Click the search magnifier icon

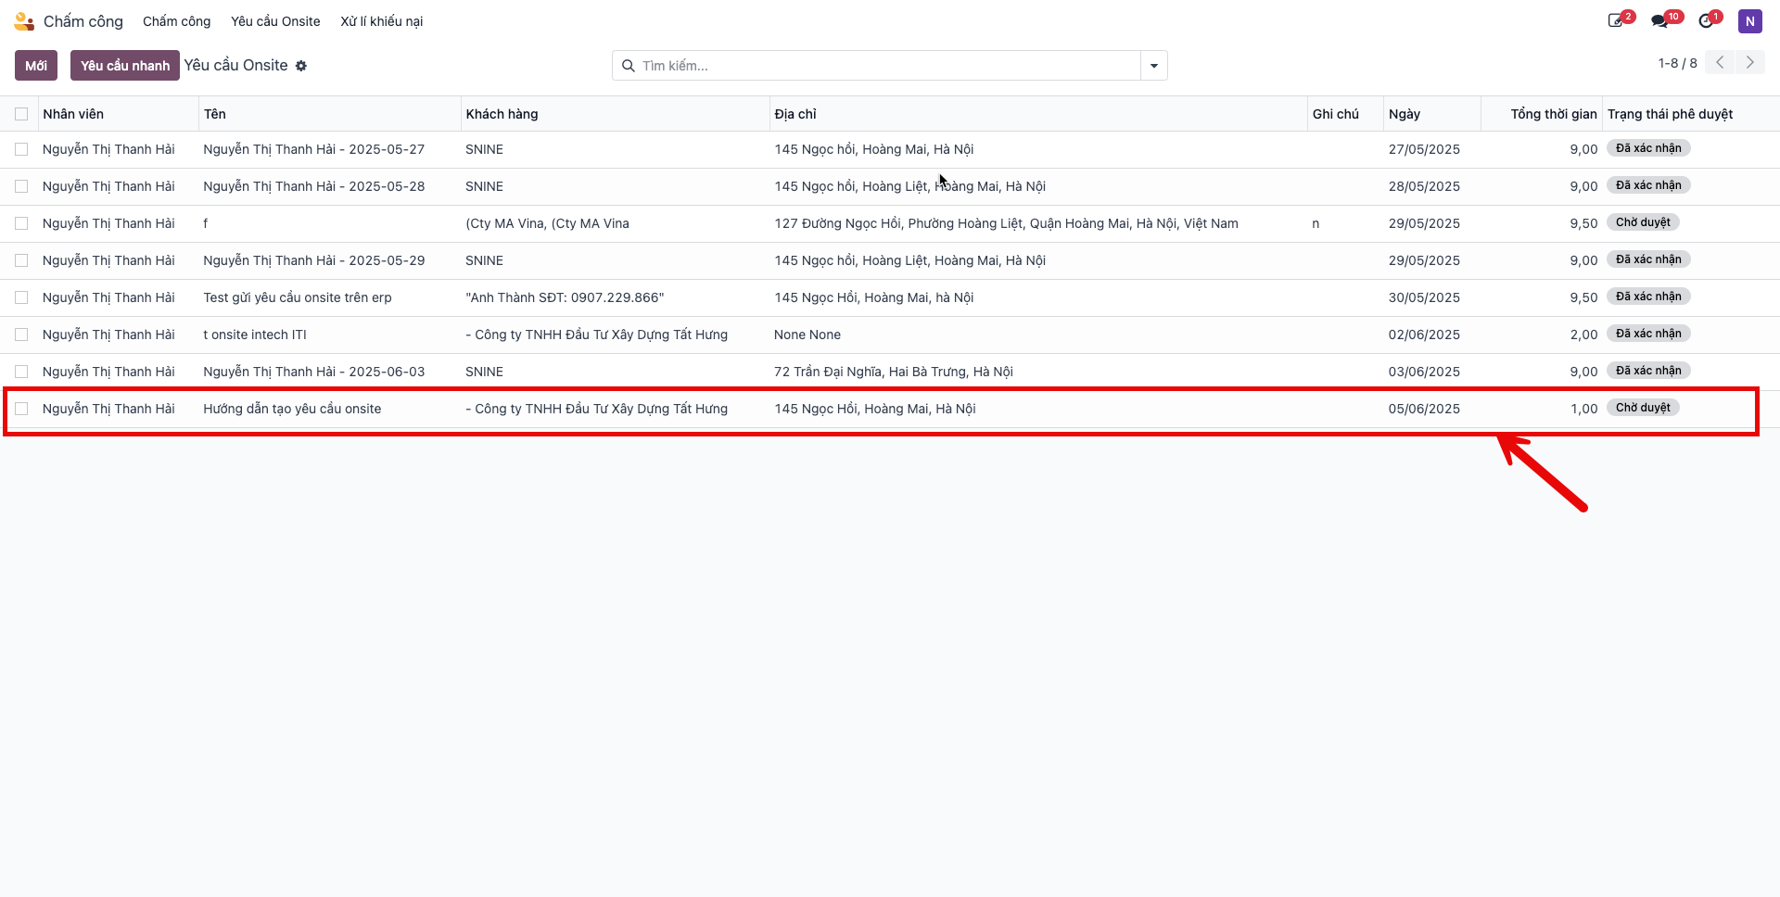(628, 66)
